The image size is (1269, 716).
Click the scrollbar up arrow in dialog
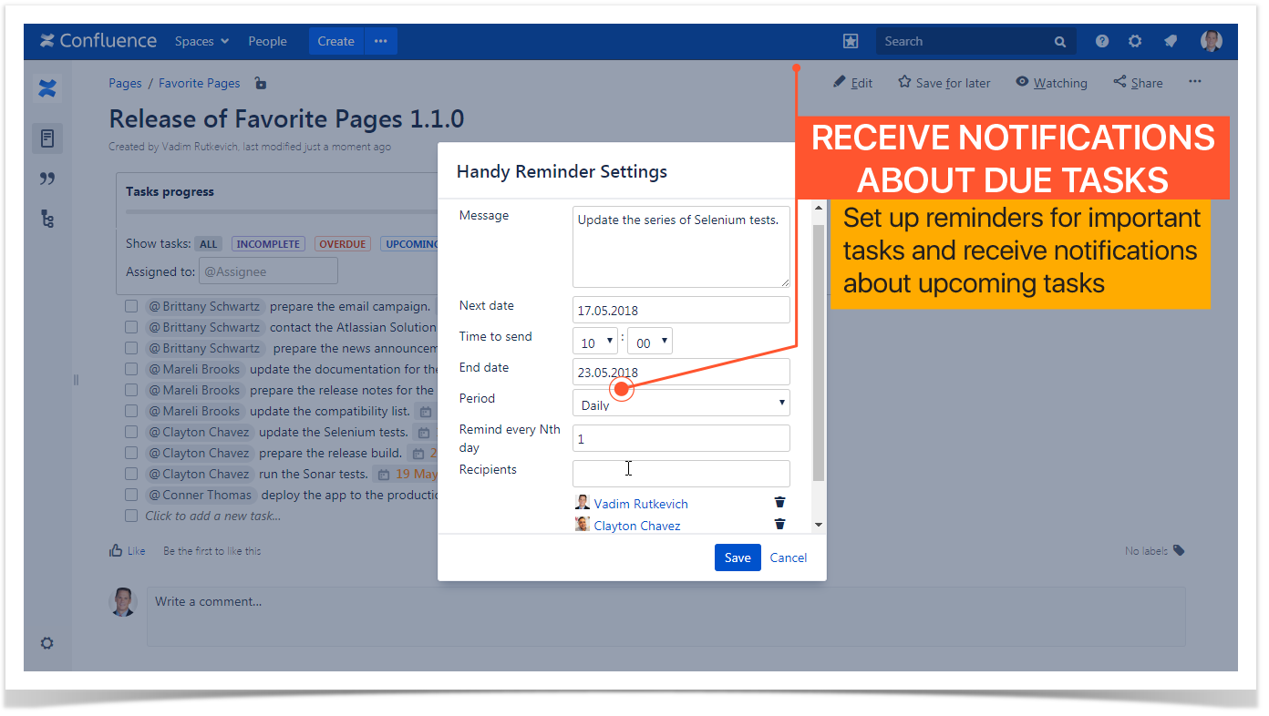click(x=818, y=208)
